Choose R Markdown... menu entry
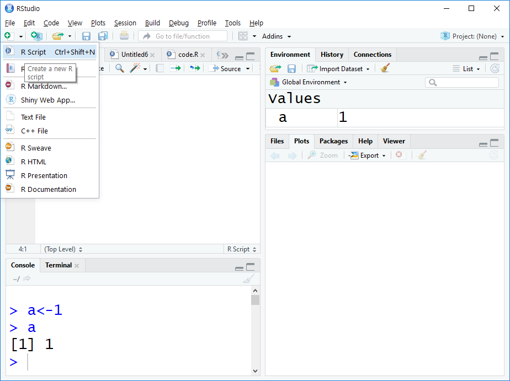This screenshot has width=510, height=381. coord(50,86)
